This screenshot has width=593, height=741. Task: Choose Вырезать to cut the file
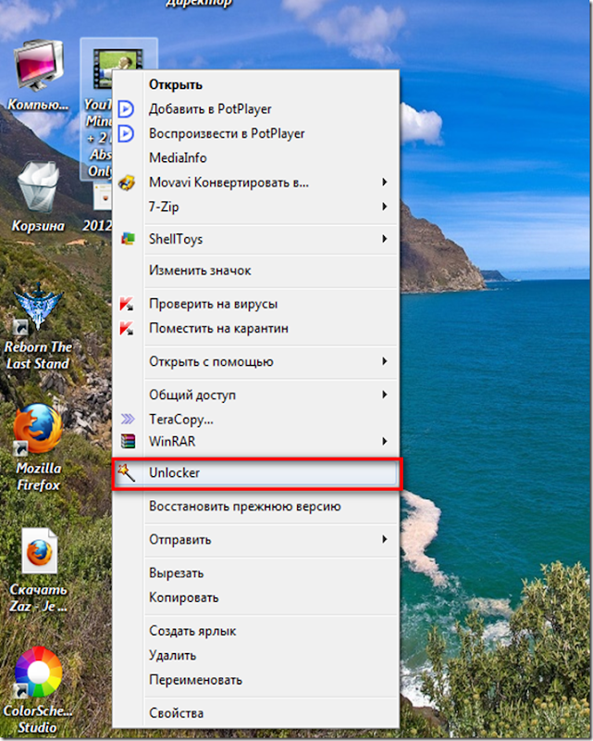click(255, 573)
